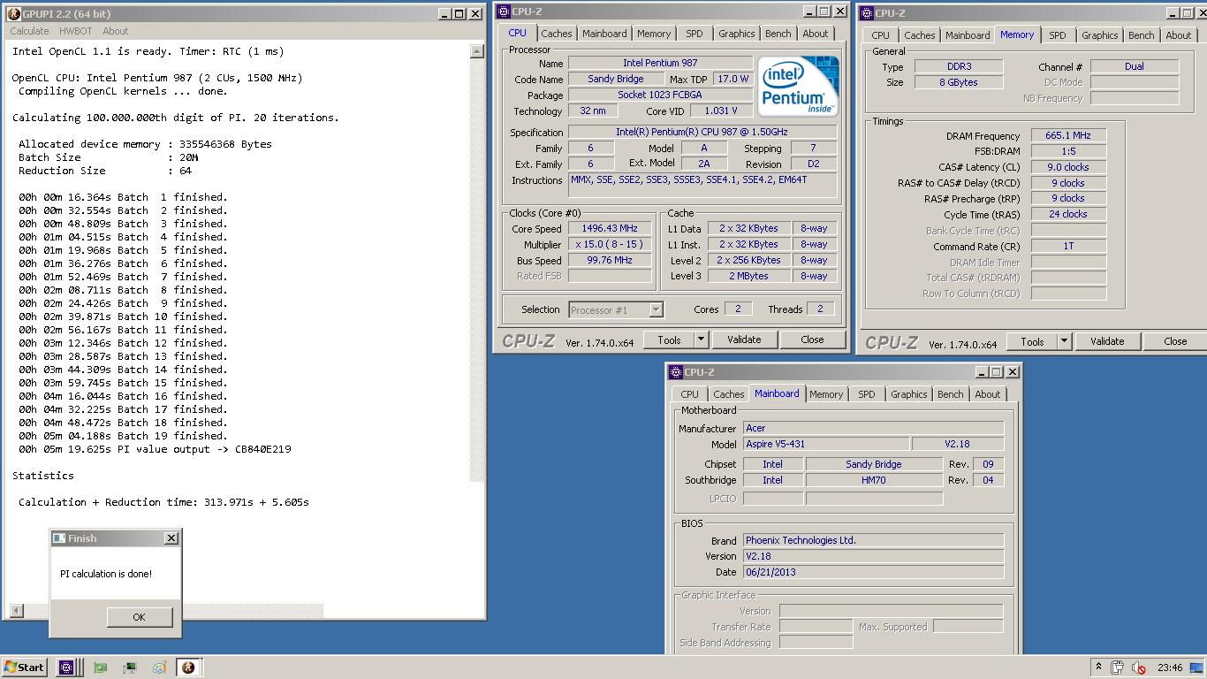This screenshot has height=679, width=1207.
Task: Click Validate in the CPU window
Action: (744, 339)
